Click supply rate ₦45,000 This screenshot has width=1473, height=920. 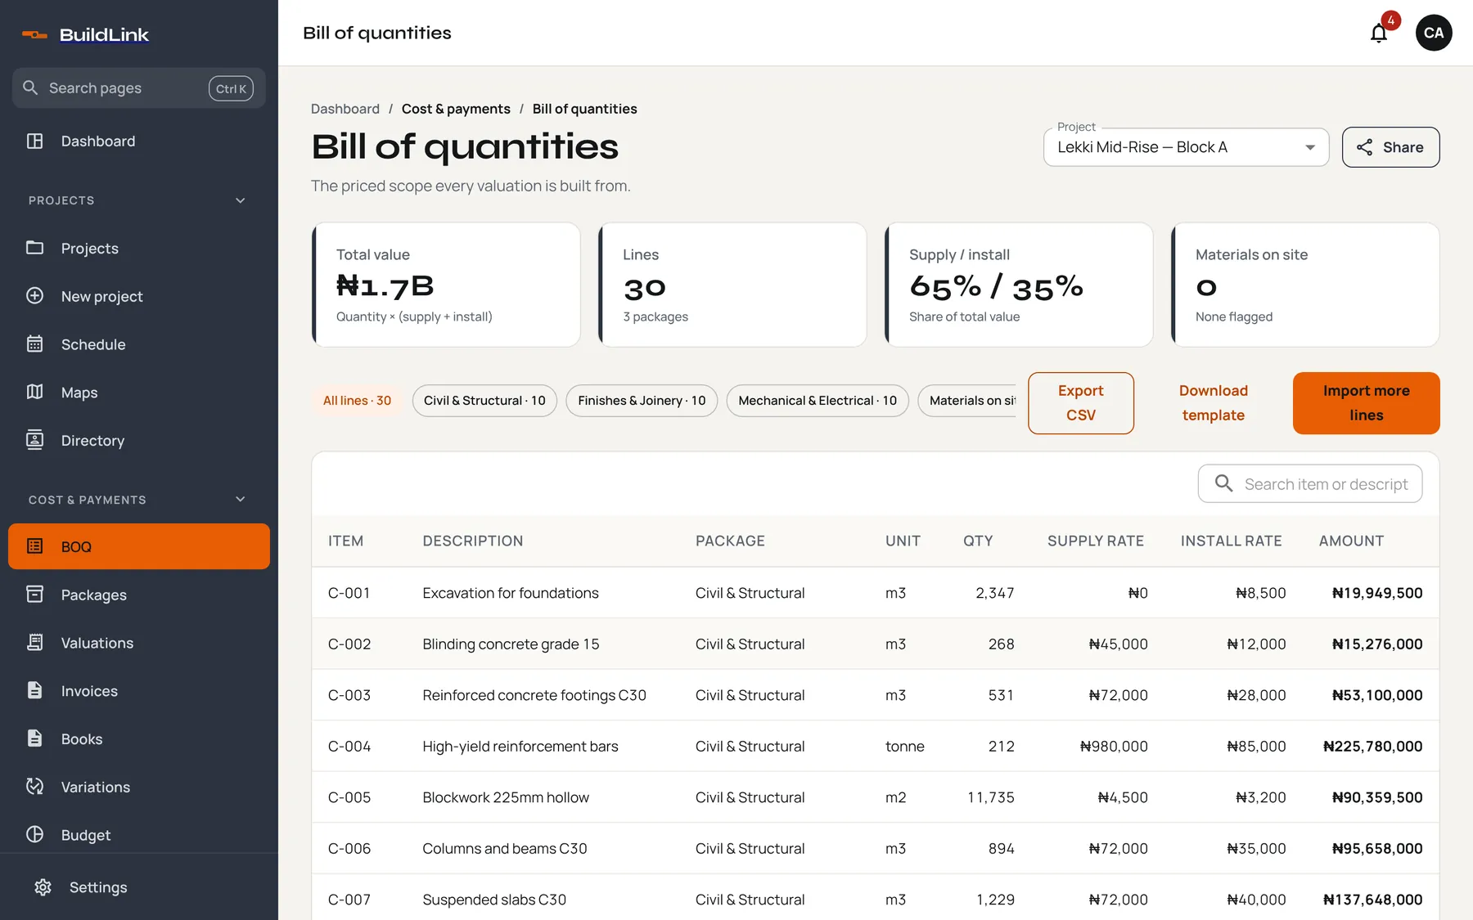point(1118,644)
